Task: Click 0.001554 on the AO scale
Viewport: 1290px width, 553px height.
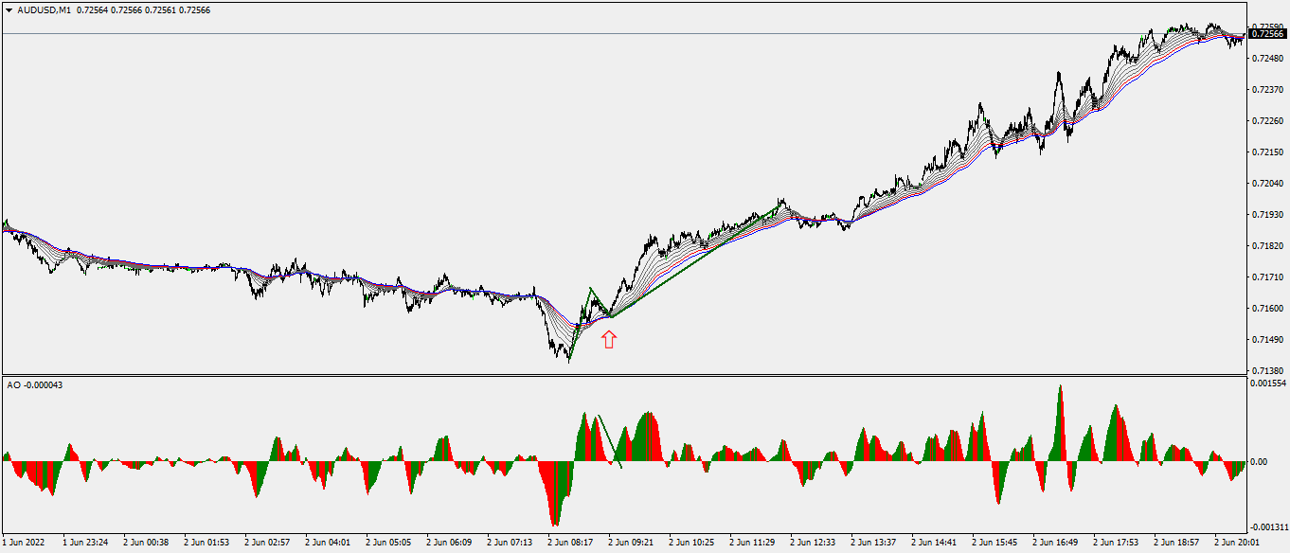Action: [1268, 384]
